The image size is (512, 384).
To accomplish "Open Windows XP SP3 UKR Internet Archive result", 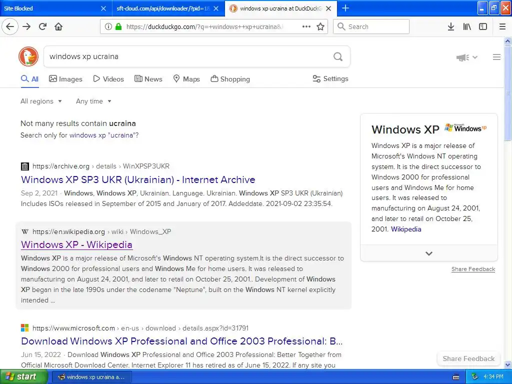I will point(138,179).
